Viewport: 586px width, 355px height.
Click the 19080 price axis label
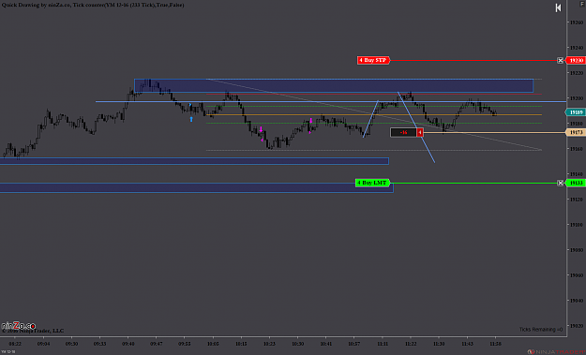coord(577,250)
